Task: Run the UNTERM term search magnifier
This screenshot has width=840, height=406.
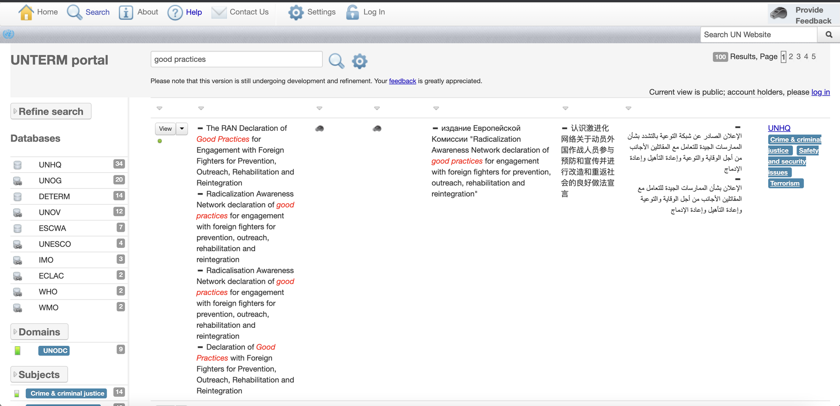Action: click(x=336, y=61)
